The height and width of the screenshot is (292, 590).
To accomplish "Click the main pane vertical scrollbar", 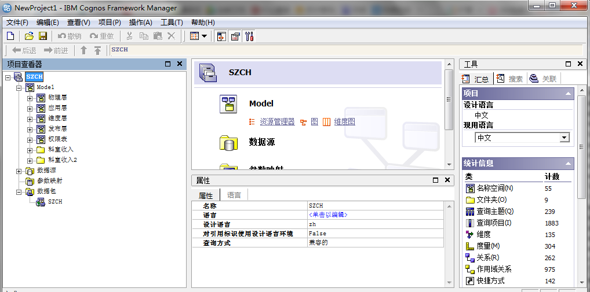I will [449, 100].
